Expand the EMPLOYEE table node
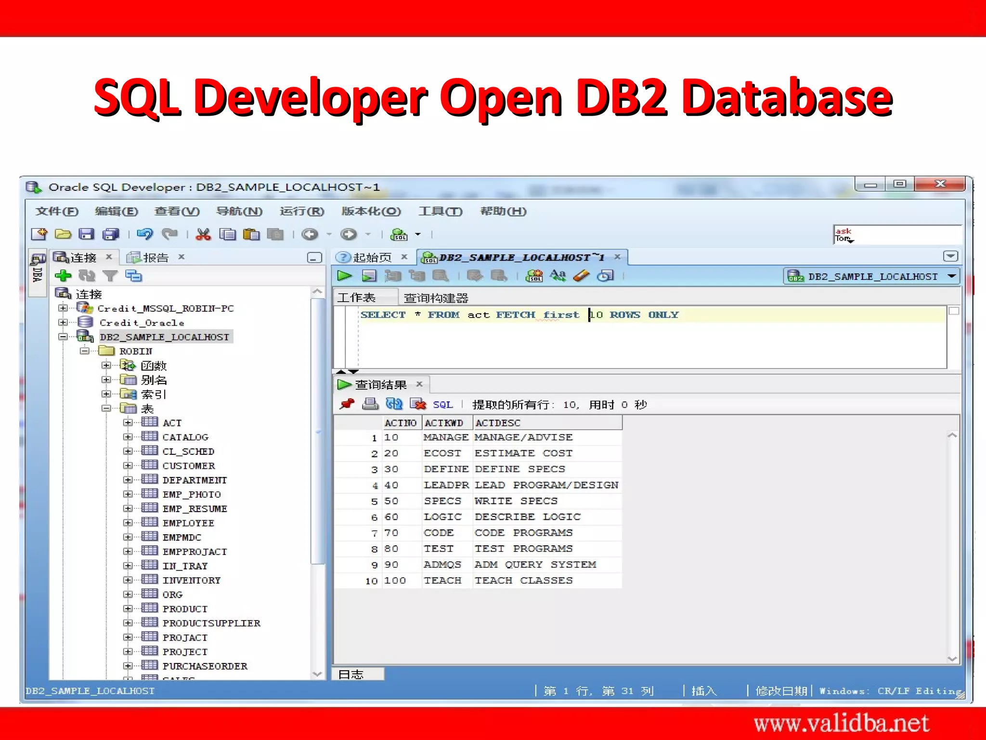The width and height of the screenshot is (986, 740). click(x=128, y=523)
